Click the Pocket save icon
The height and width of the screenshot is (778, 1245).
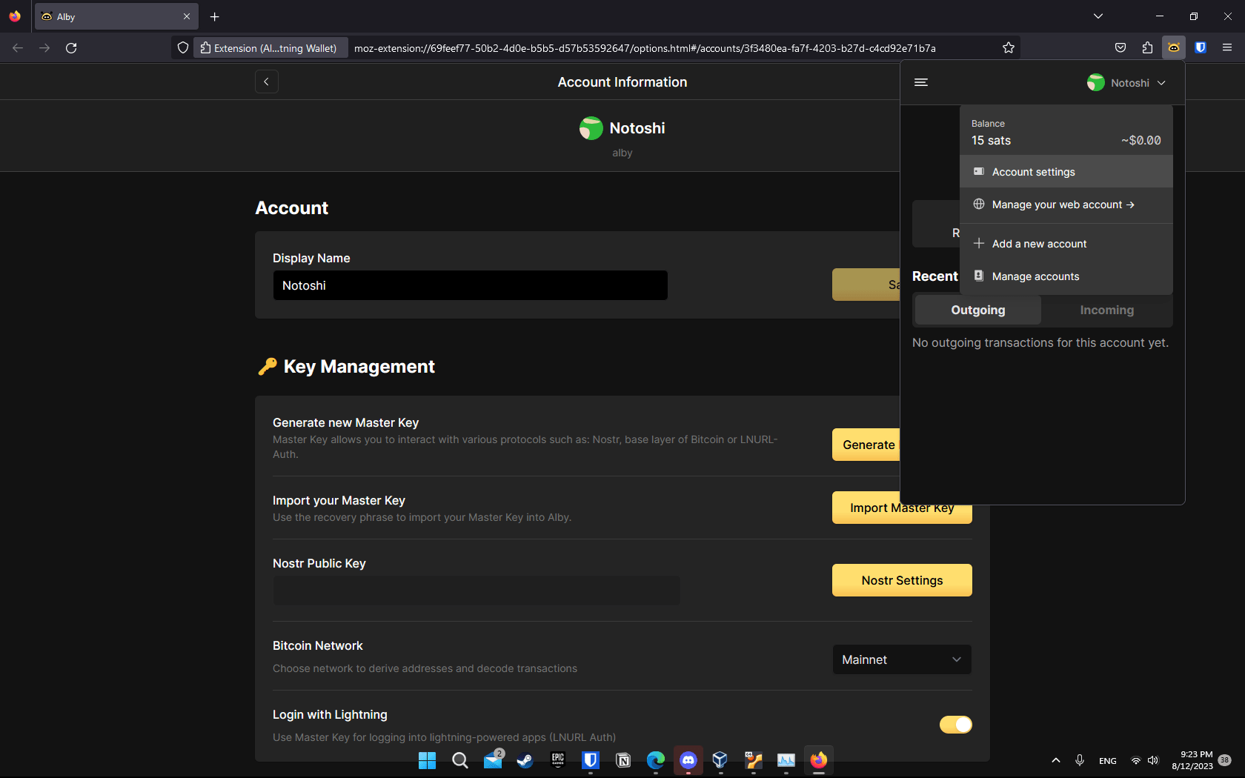click(1120, 48)
